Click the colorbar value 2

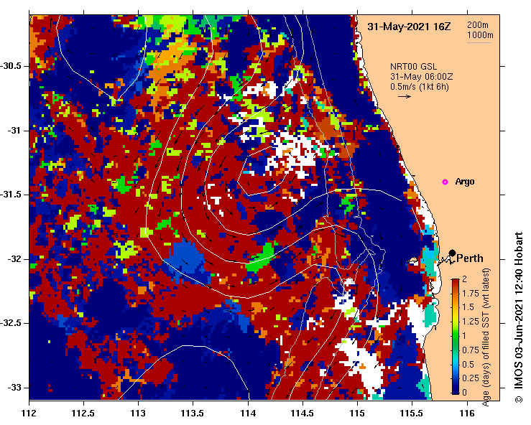464,279
